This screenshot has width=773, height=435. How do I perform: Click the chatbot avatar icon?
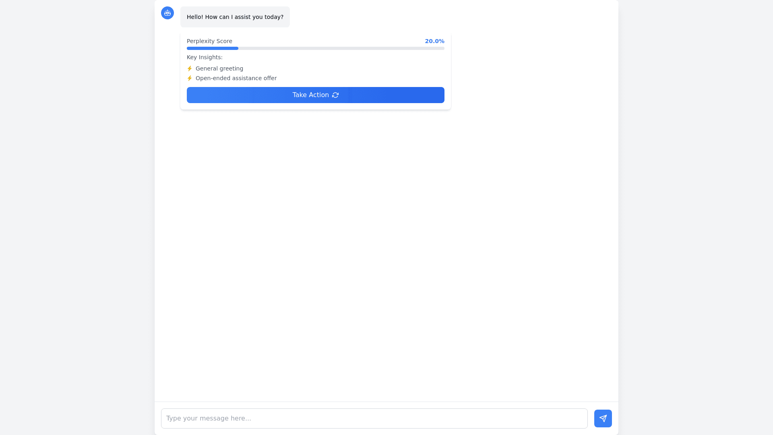pos(167,13)
